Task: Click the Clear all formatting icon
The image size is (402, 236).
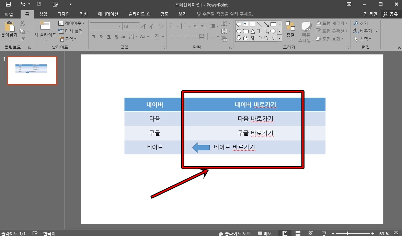Action: (161, 26)
